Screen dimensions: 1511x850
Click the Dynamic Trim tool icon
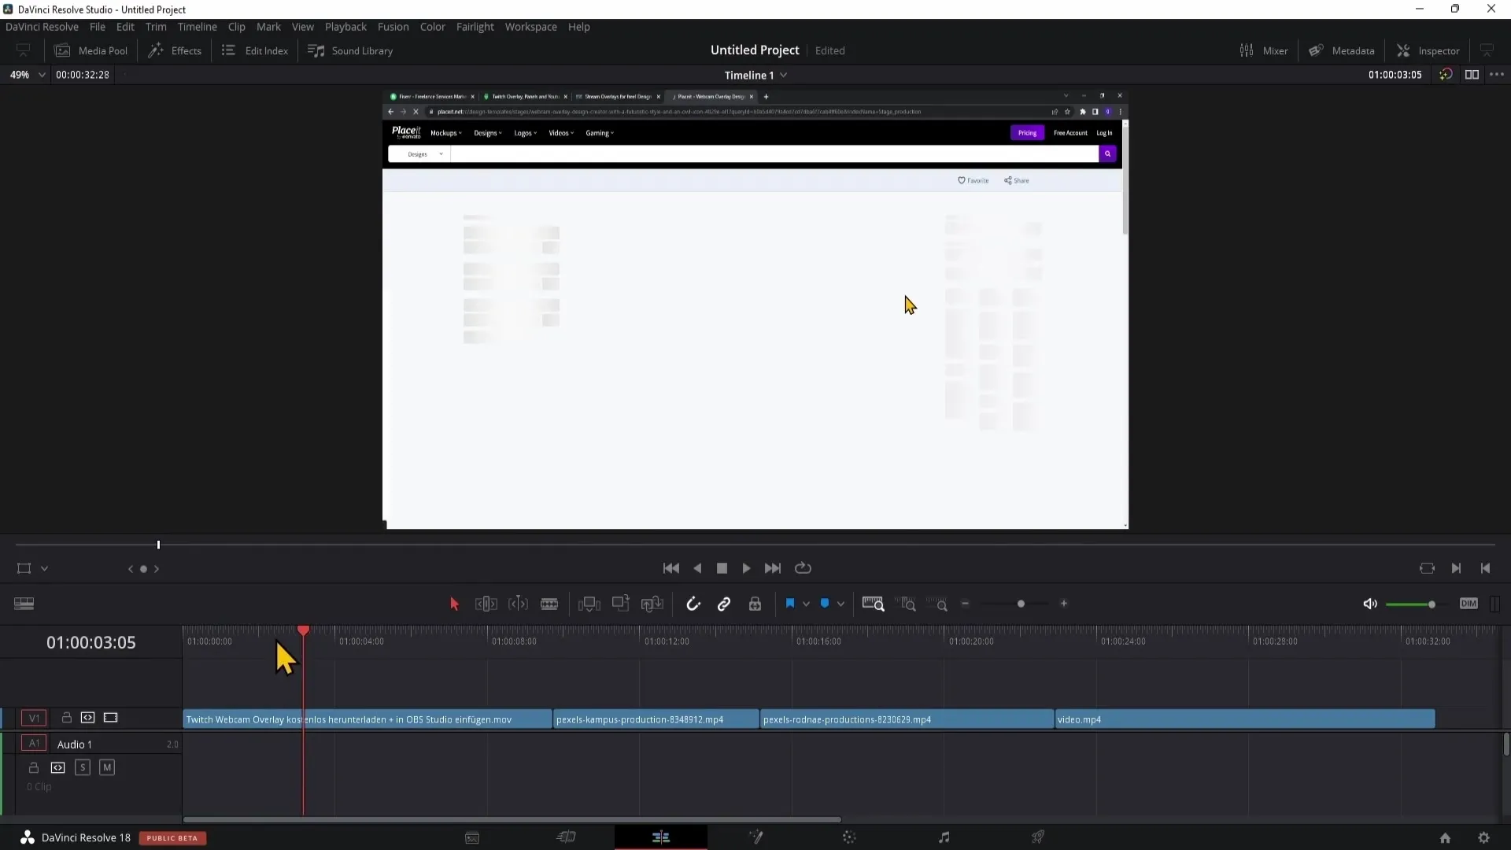[517, 603]
